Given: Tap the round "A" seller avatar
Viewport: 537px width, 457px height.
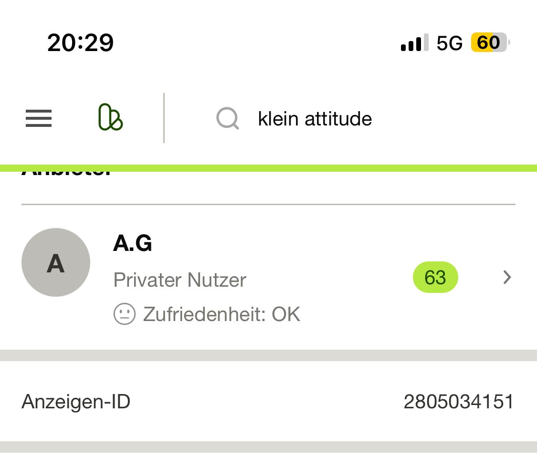Looking at the screenshot, I should [56, 262].
